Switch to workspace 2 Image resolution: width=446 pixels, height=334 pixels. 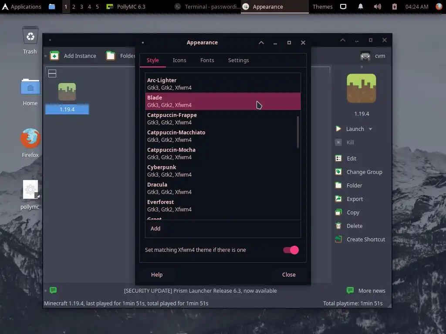[74, 7]
